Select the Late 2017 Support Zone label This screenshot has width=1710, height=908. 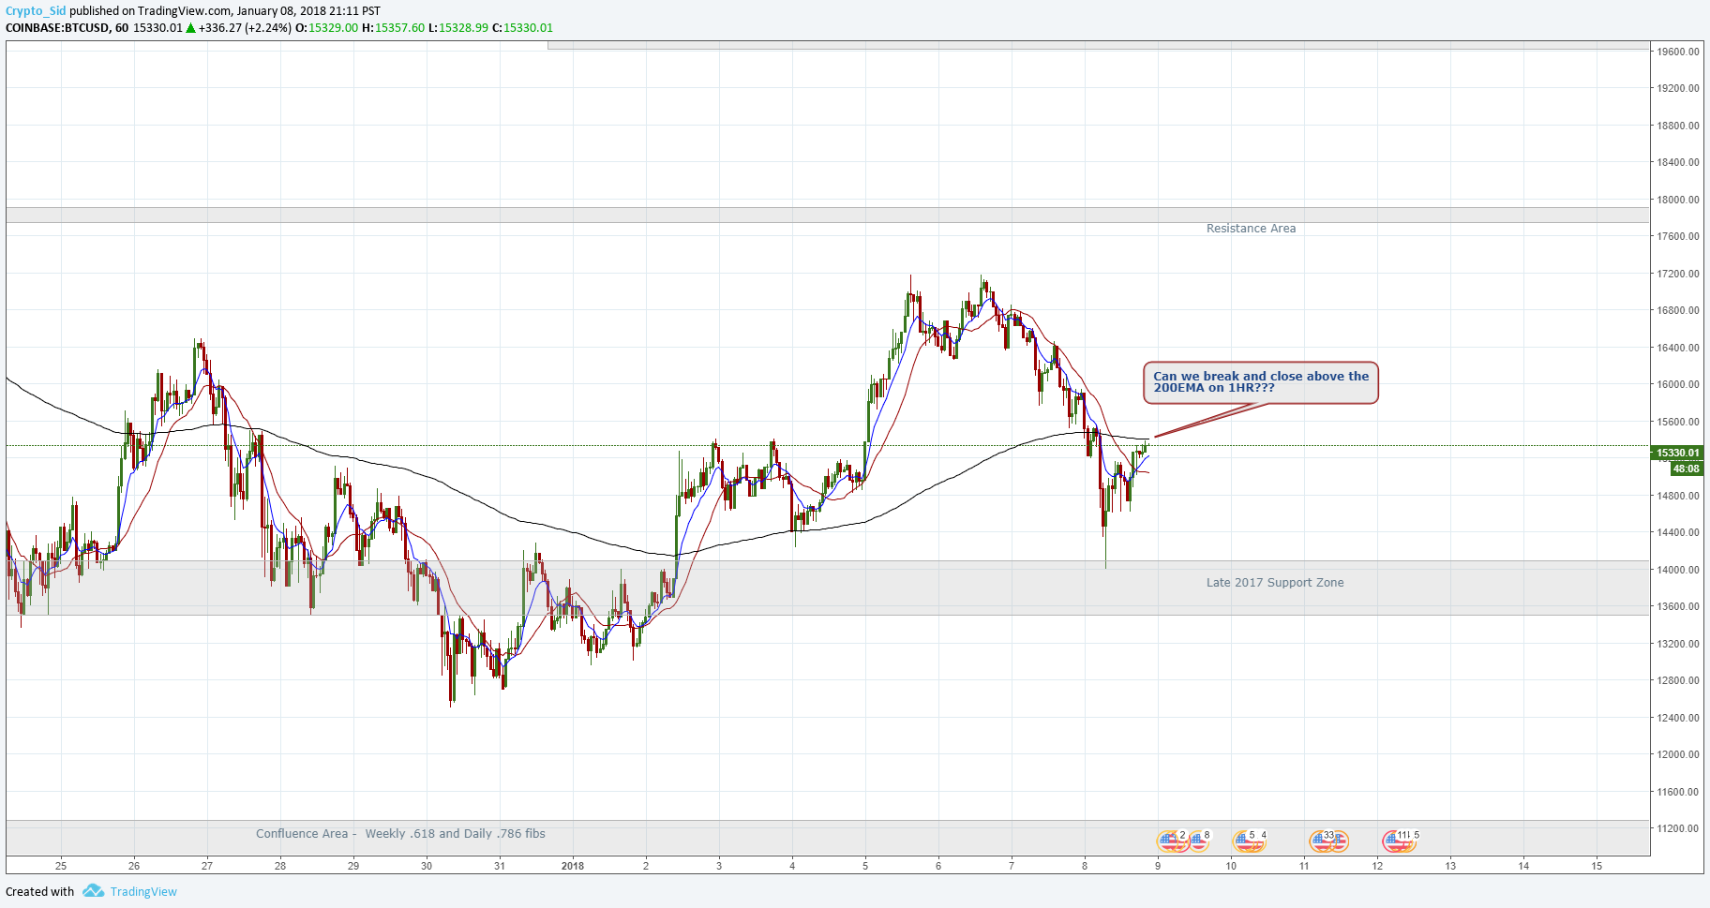1275,583
